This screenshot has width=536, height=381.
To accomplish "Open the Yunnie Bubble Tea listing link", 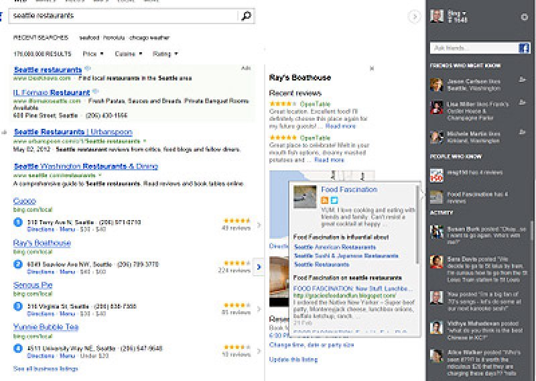I will 46,327.
